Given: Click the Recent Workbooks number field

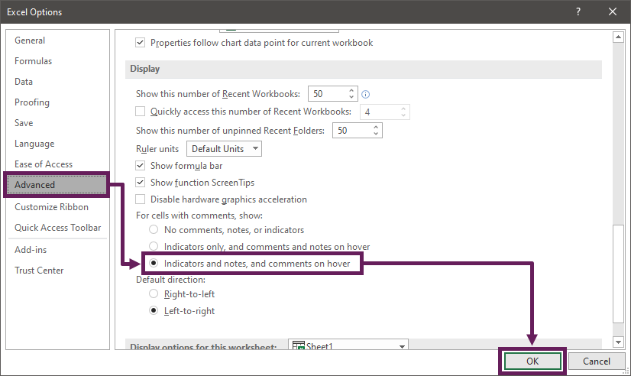Looking at the screenshot, I should pyautogui.click(x=328, y=94).
